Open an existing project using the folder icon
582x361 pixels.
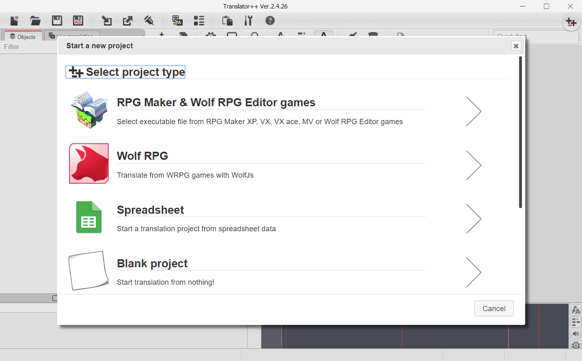coord(35,20)
